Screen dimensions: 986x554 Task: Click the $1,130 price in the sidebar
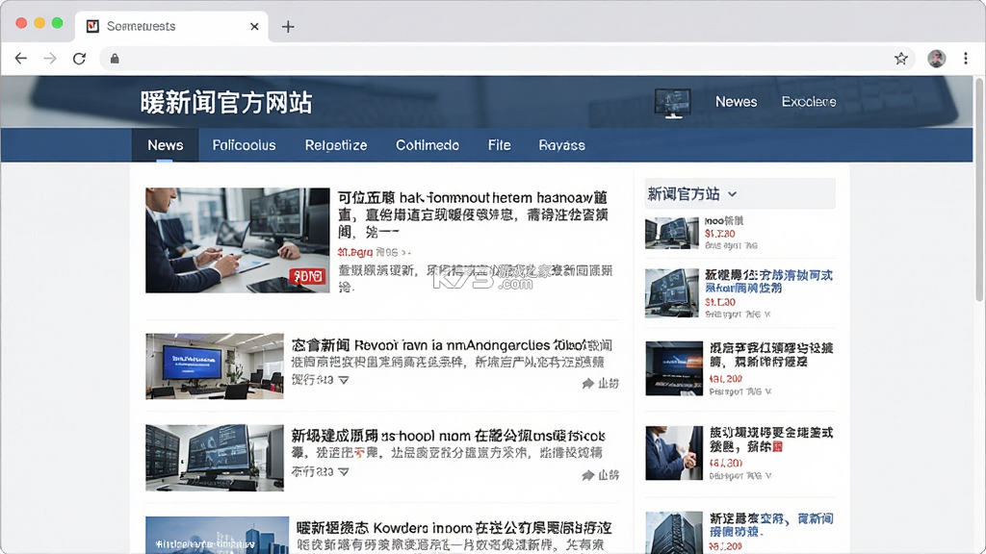[x=720, y=302]
